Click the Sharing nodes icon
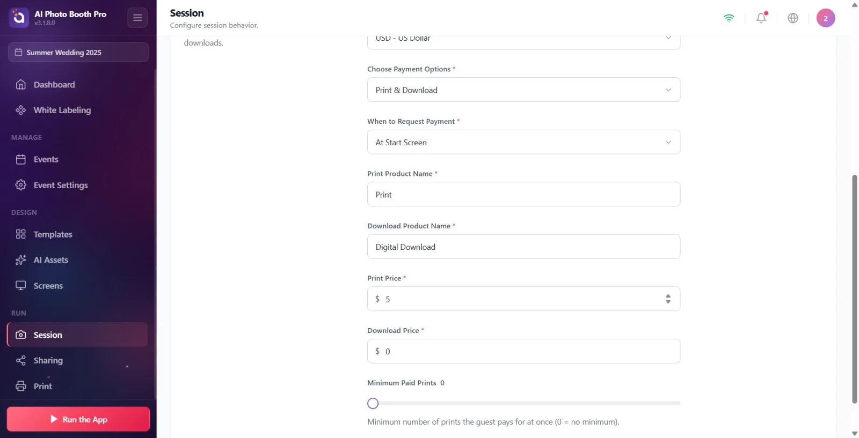This screenshot has height=438, width=859. click(21, 360)
